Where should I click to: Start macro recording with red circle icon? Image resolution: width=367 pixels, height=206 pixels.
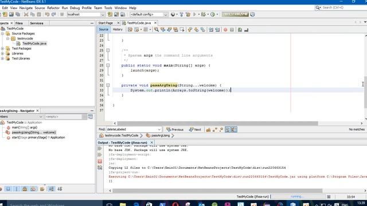225,30
